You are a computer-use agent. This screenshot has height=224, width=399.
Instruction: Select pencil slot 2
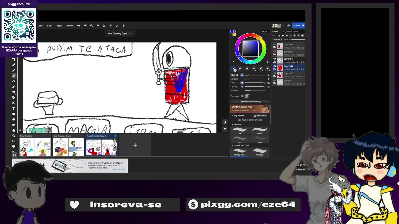pyautogui.click(x=240, y=69)
